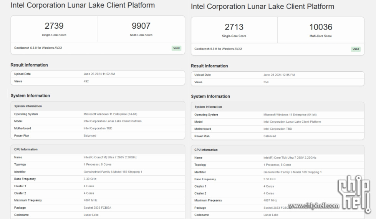Click Operating System value in the 2713 result

point(290,115)
